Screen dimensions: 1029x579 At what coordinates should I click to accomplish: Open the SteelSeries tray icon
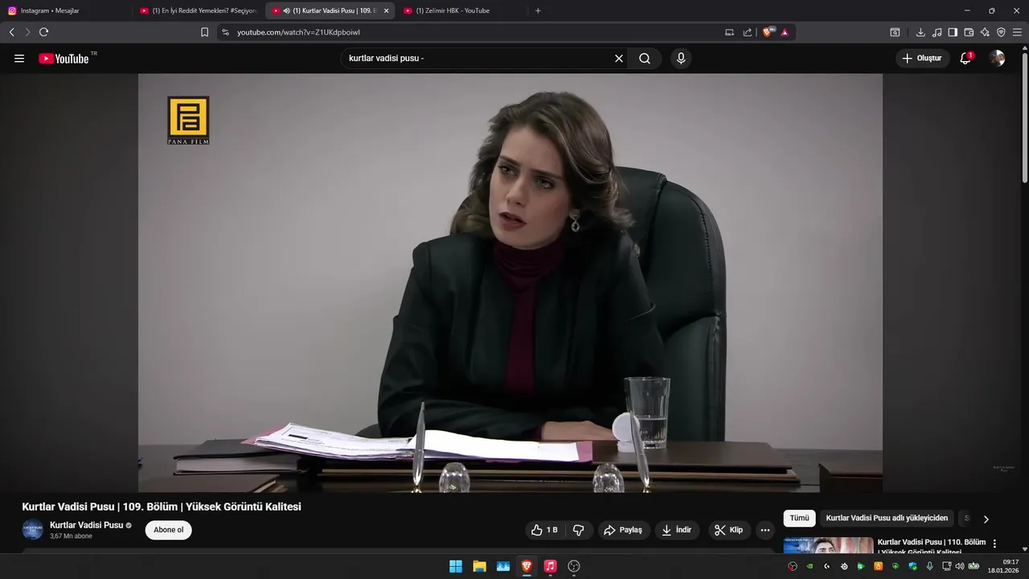click(844, 566)
